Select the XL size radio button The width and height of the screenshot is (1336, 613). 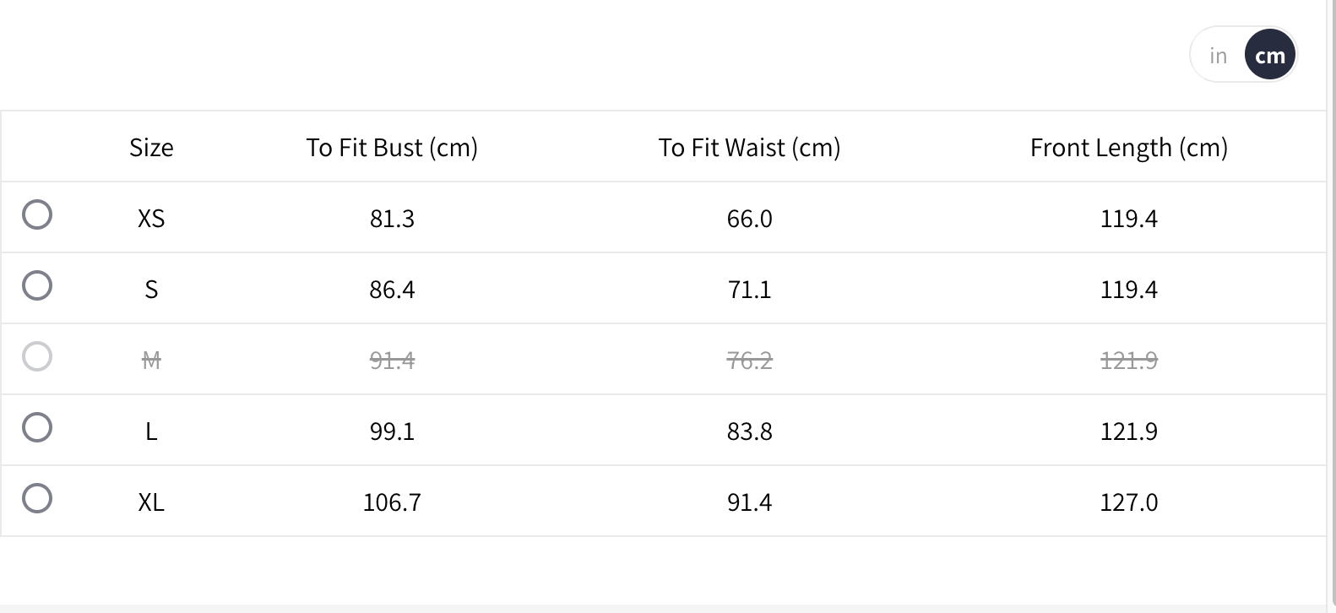(x=37, y=498)
